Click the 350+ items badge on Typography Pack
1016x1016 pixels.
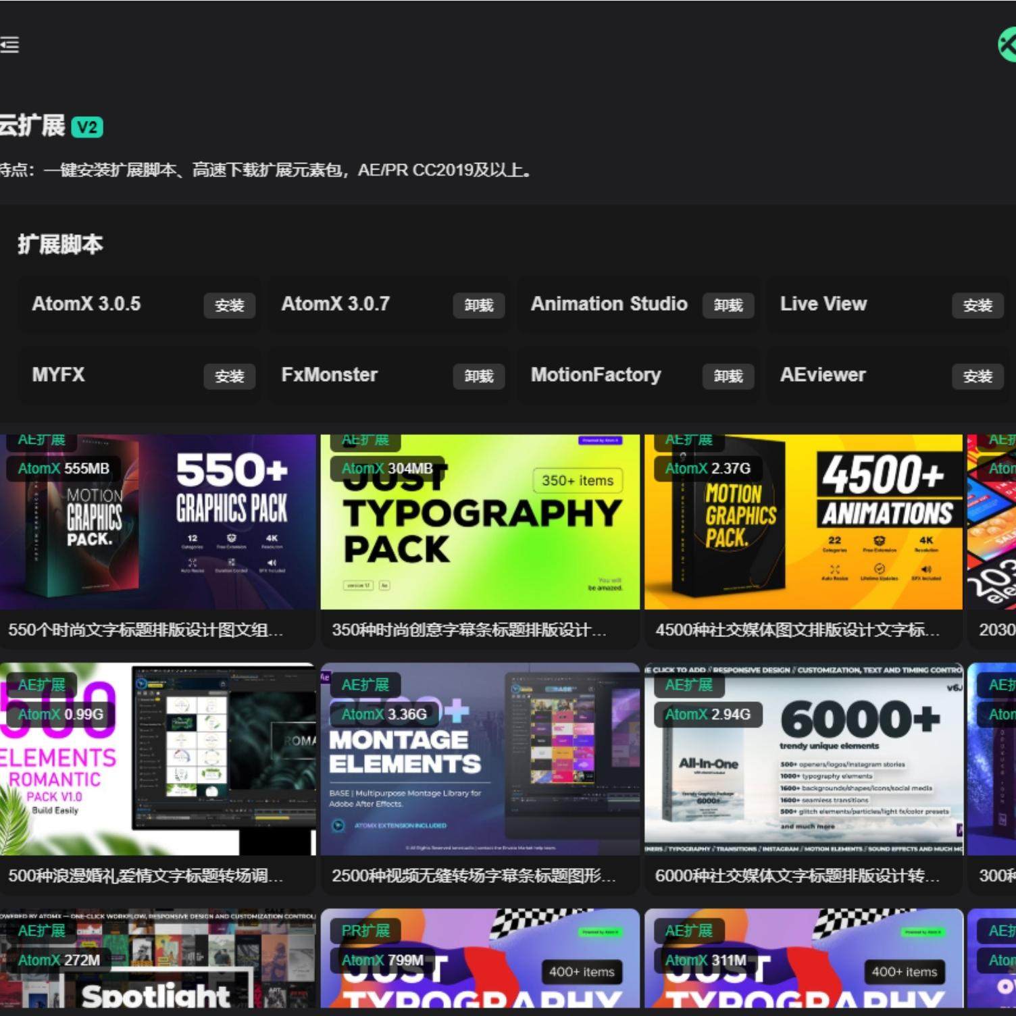577,480
